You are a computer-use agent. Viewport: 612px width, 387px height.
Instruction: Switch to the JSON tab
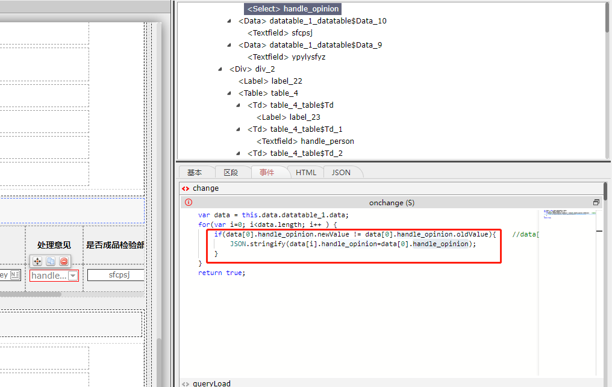[341, 172]
